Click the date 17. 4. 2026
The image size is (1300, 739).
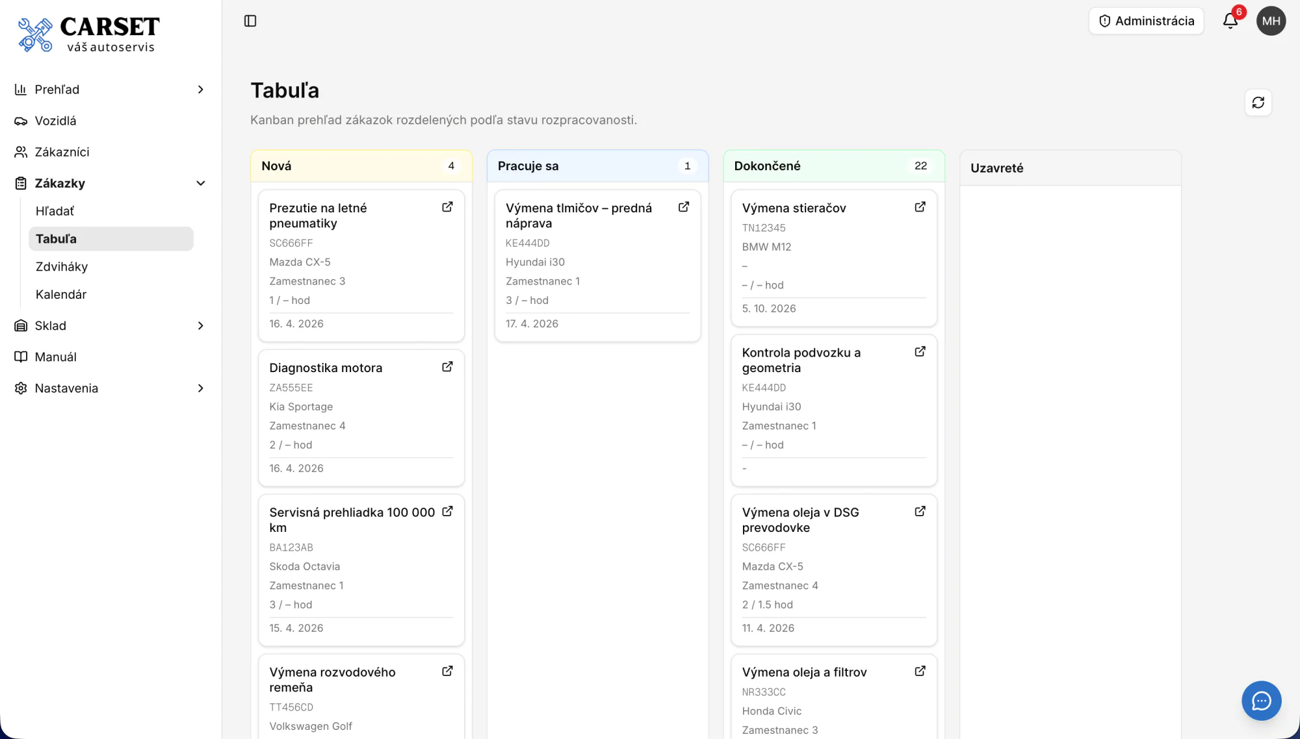pos(532,323)
